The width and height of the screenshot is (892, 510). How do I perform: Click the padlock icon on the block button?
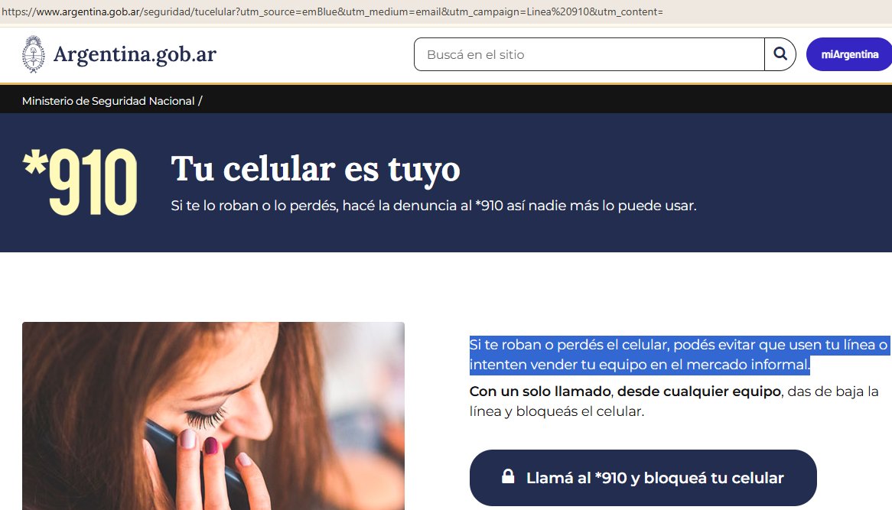508,476
